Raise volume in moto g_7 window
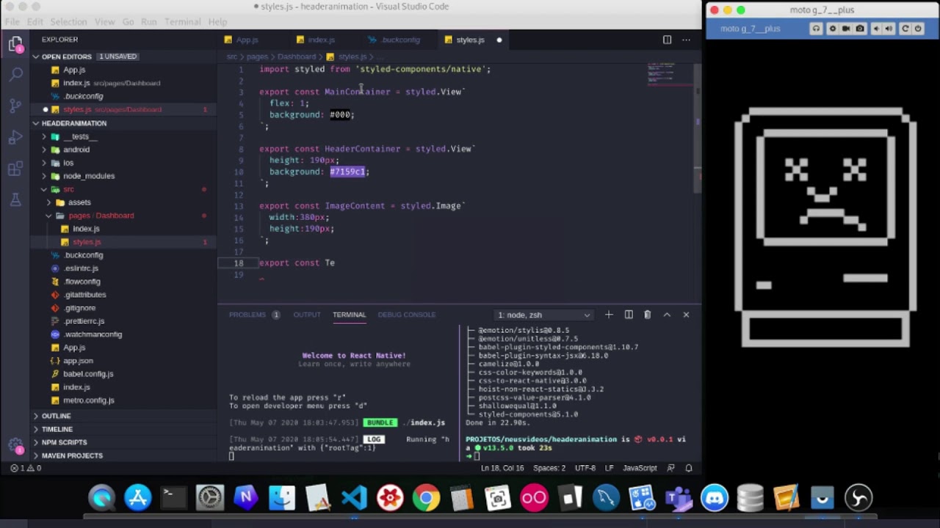The width and height of the screenshot is (940, 528). click(889, 29)
